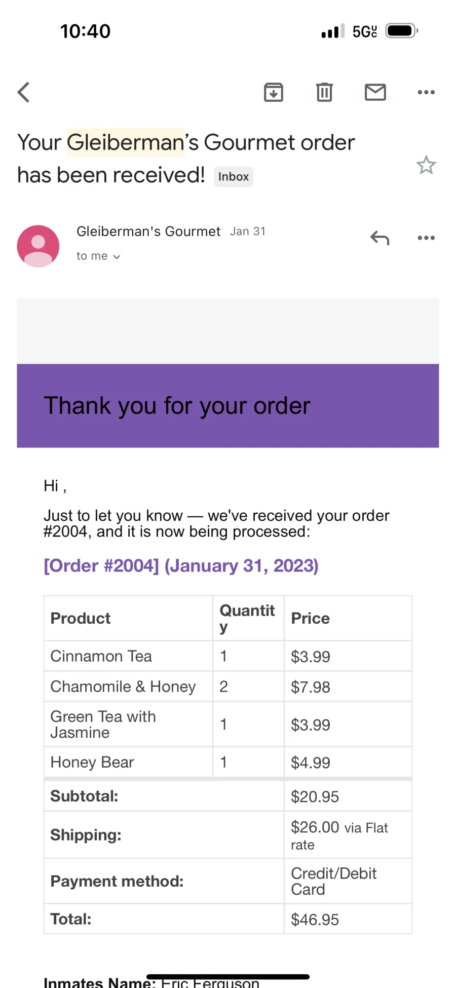
Task: Open message options next to reply arrow
Action: click(426, 238)
